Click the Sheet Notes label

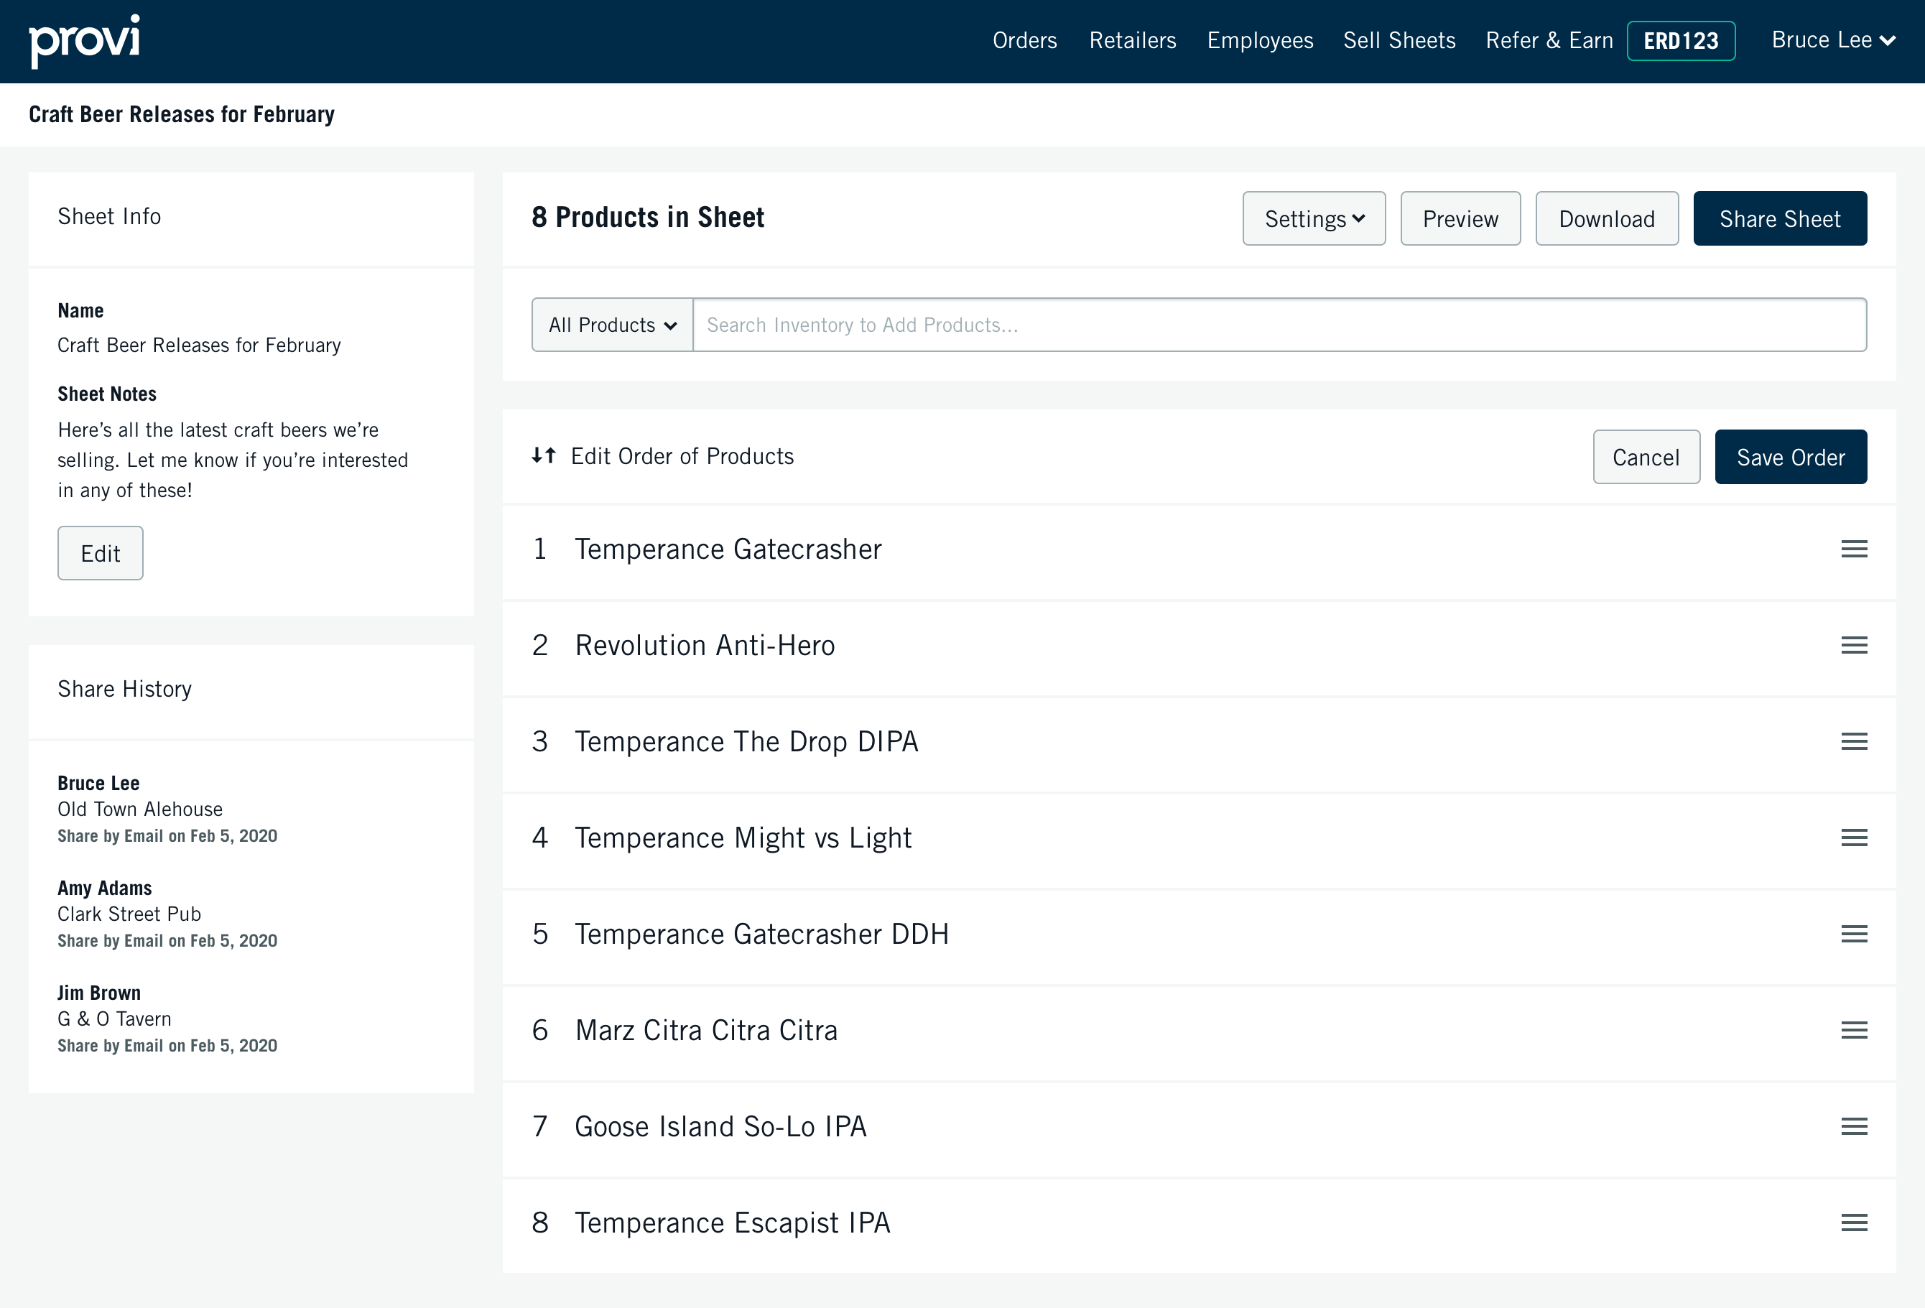pyautogui.click(x=107, y=394)
